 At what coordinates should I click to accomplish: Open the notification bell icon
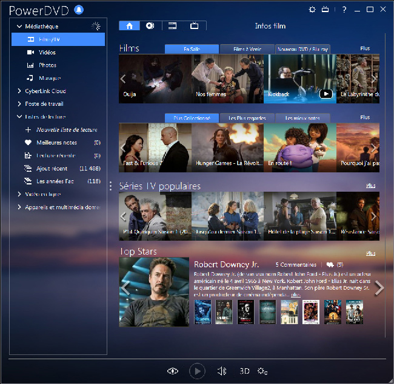point(79,10)
